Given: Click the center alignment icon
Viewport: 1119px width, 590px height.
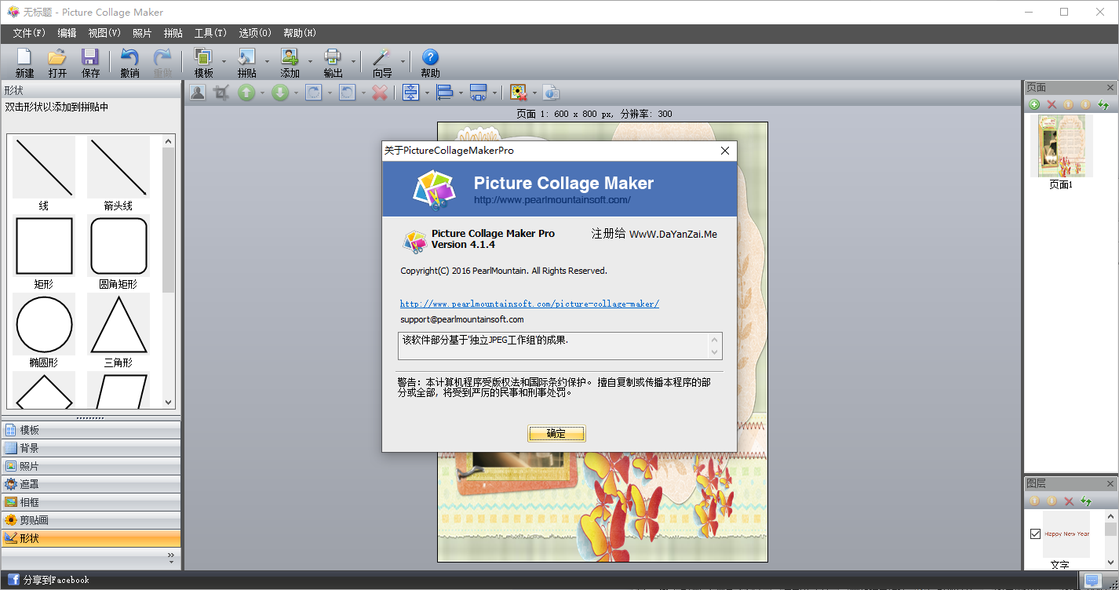Looking at the screenshot, I should [x=410, y=93].
